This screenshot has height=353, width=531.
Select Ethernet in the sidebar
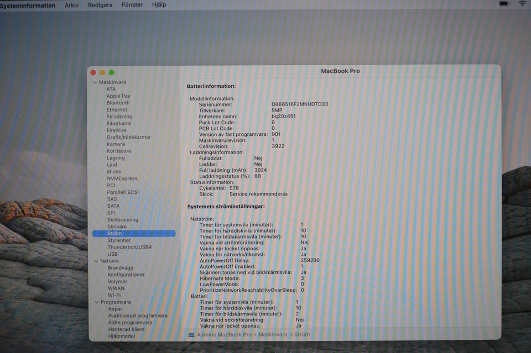point(117,109)
